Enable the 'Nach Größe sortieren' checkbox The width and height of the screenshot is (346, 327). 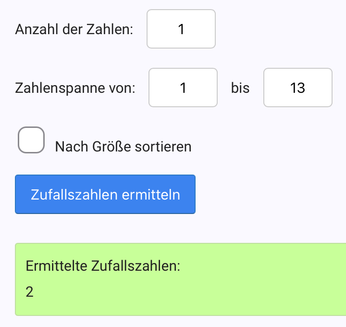click(31, 140)
